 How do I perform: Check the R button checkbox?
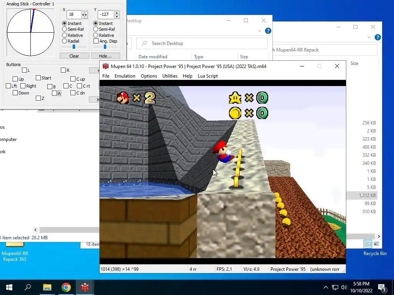coord(63,70)
